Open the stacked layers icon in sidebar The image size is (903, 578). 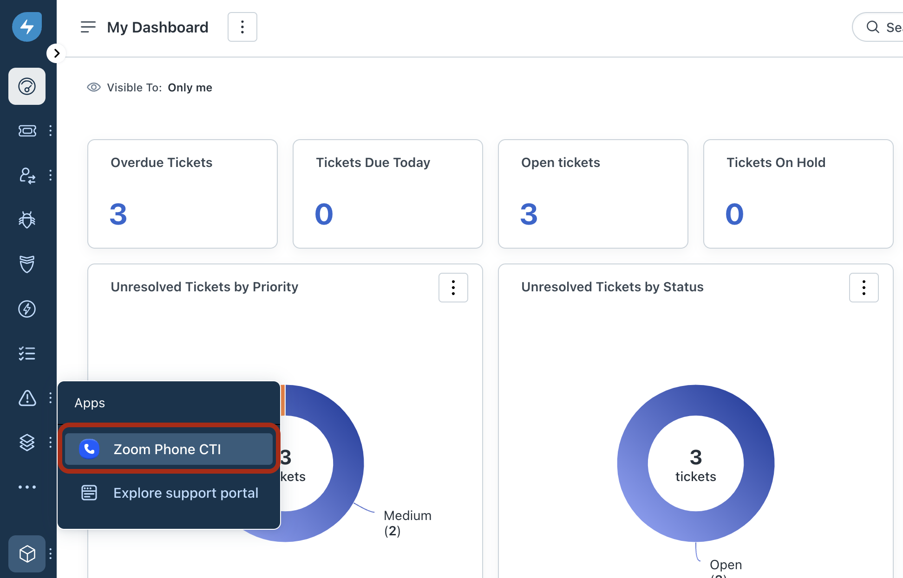pos(27,443)
